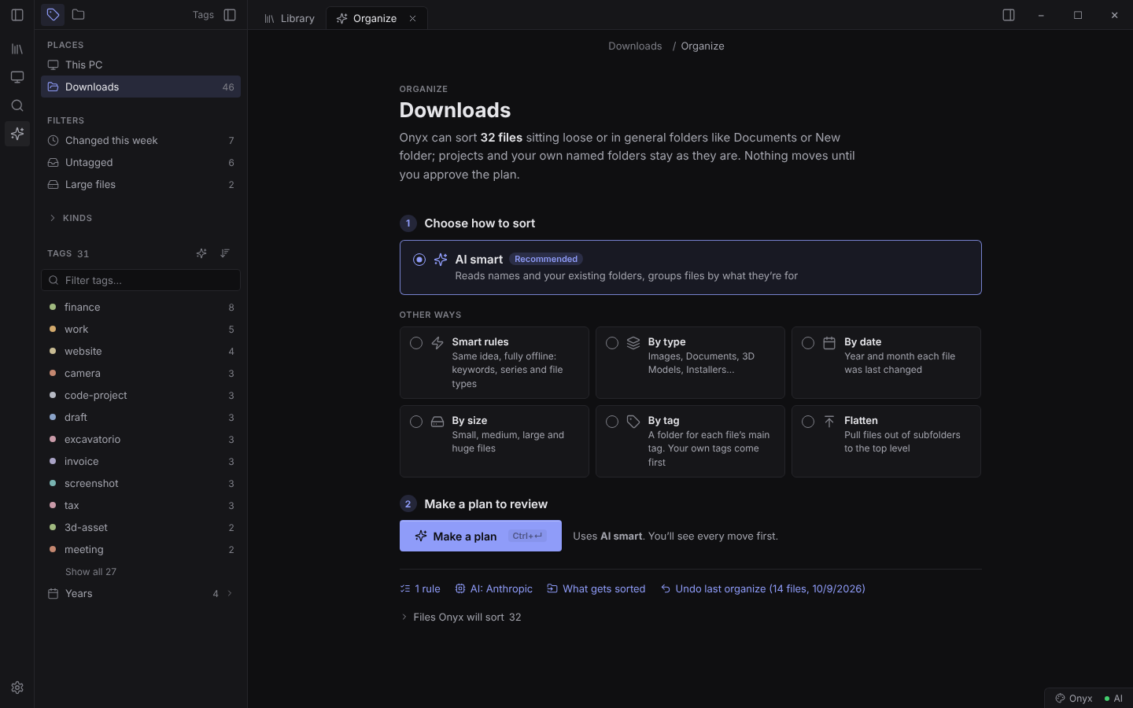Show all 27 tags
This screenshot has height=708, width=1133.
[90, 572]
